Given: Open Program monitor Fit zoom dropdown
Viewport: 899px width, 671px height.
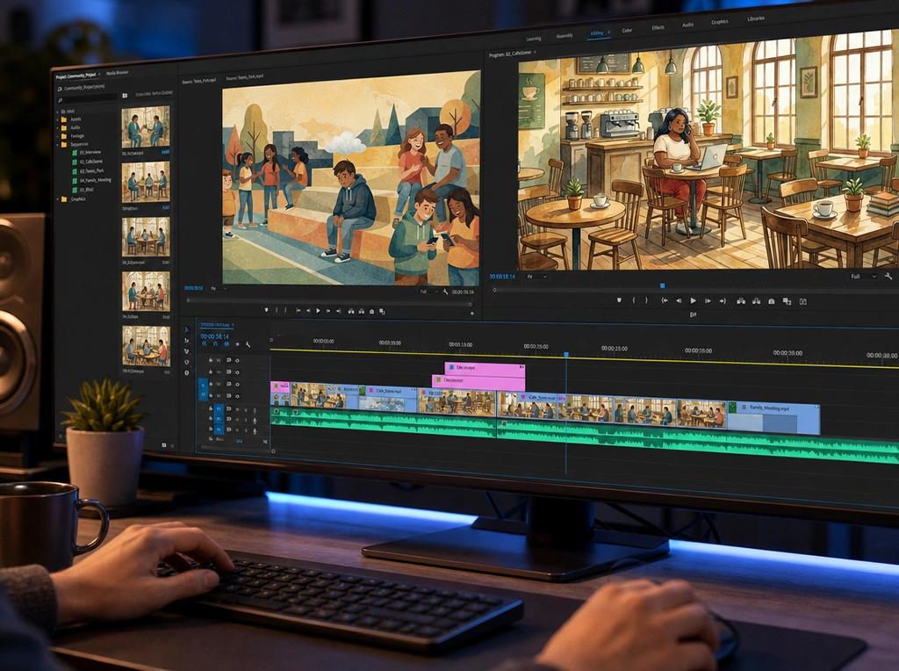Looking at the screenshot, I should (x=536, y=277).
